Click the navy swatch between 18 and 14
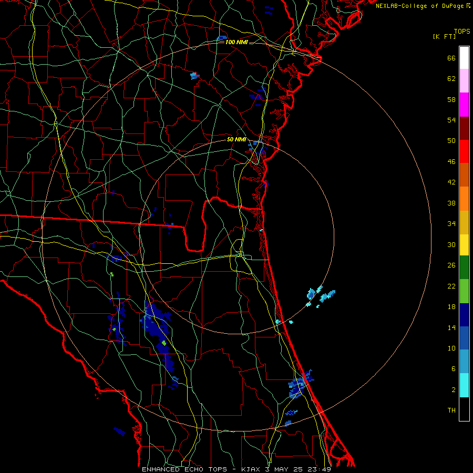473x473 pixels. 464,315
